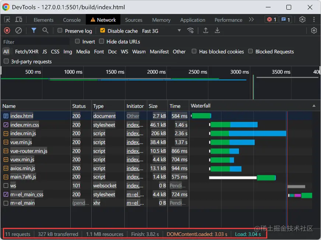Clear the network log
Image resolution: width=321 pixels, height=240 pixels.
click(x=19, y=31)
